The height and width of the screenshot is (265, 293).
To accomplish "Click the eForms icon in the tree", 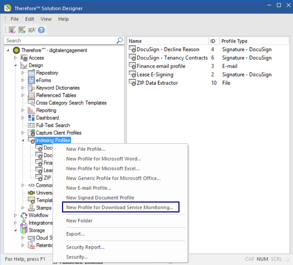I will pyautogui.click(x=31, y=80).
